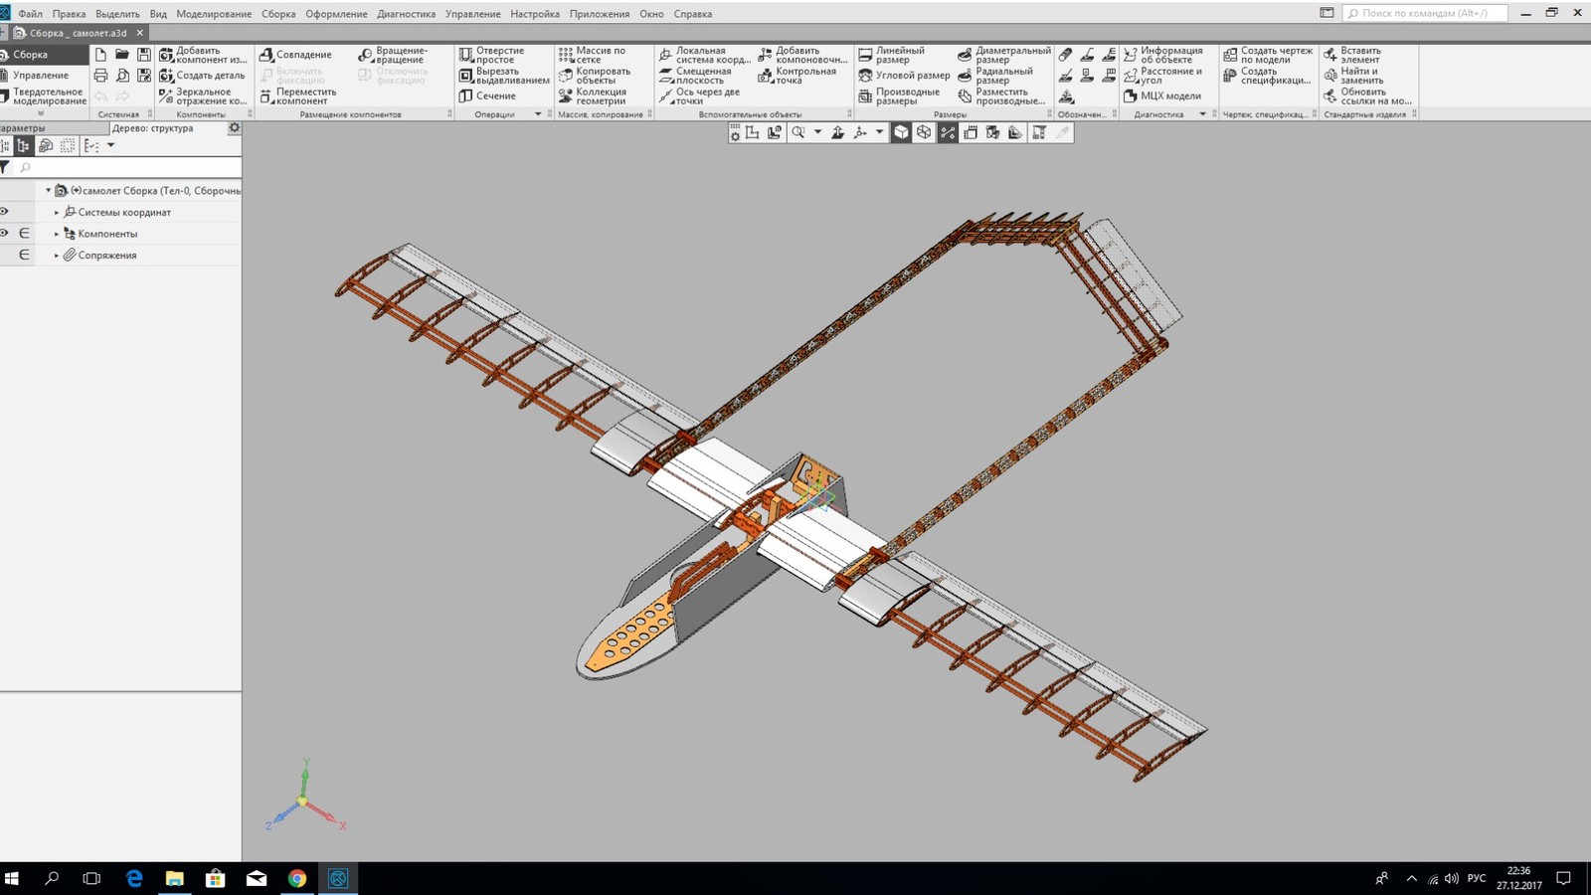Viewport: 1591px width, 895px height.
Task: Open the tree display mode dropdown arrow
Action: coord(110,146)
